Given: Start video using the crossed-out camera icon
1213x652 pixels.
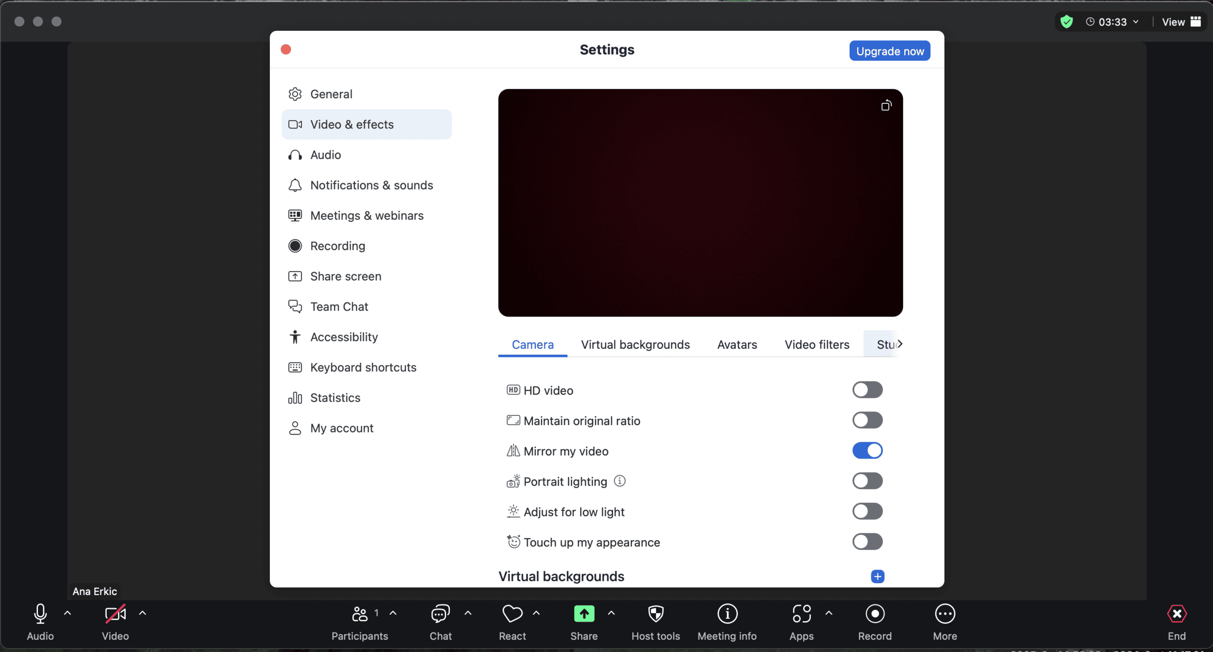Looking at the screenshot, I should click(x=115, y=614).
